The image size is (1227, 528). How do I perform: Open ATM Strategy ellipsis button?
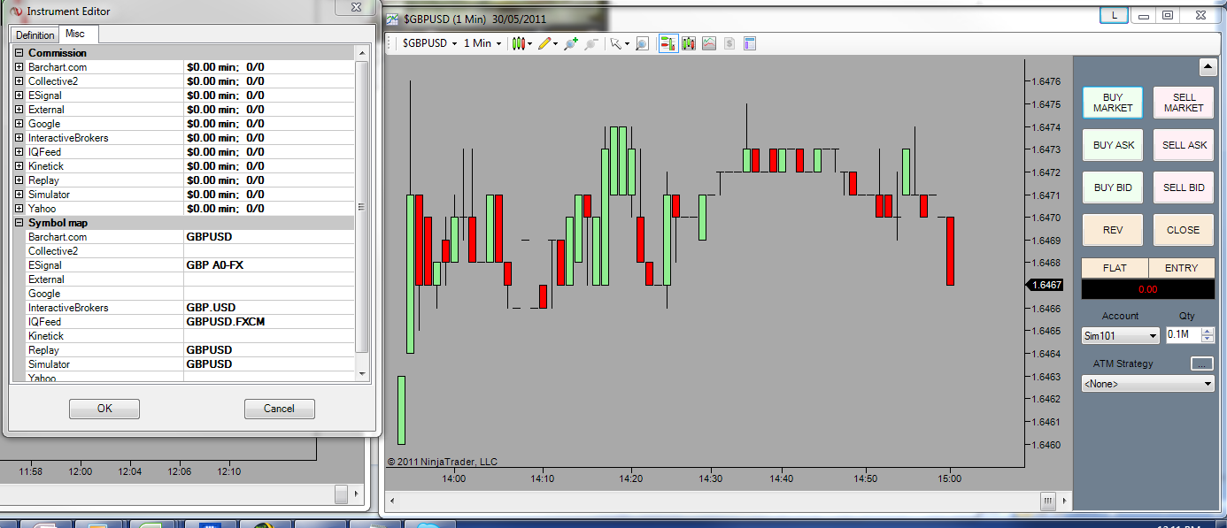(1202, 363)
